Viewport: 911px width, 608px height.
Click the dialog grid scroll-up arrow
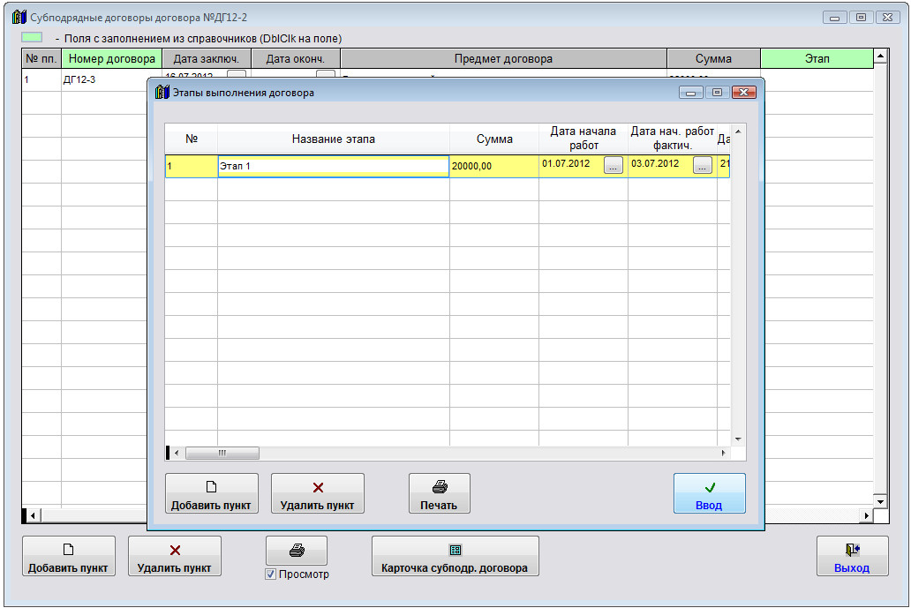738,131
